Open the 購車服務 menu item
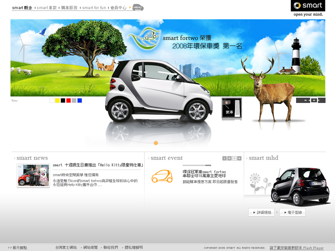 click(x=69, y=8)
